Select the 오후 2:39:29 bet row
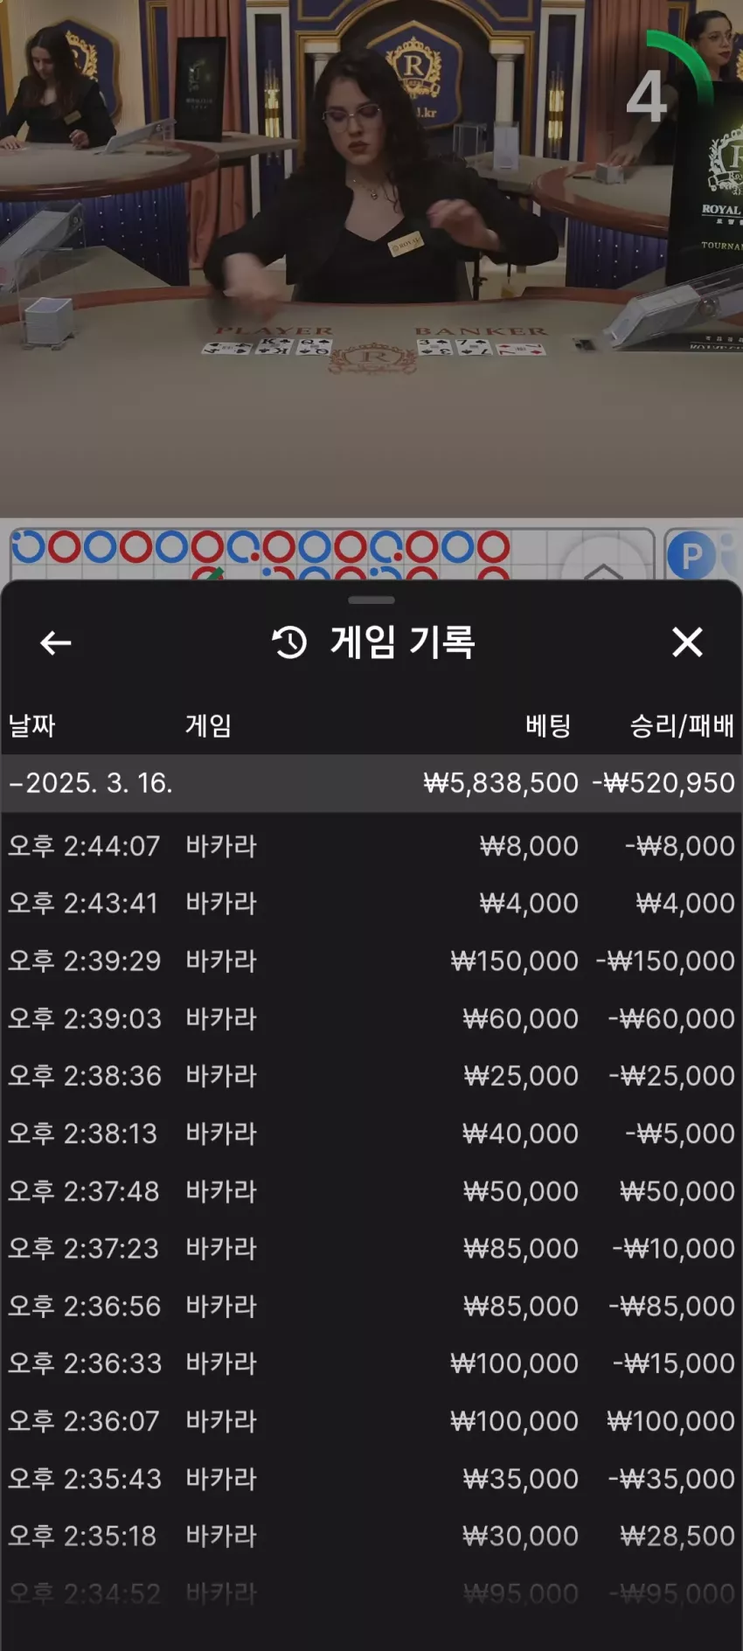743x1651 pixels. coord(371,961)
